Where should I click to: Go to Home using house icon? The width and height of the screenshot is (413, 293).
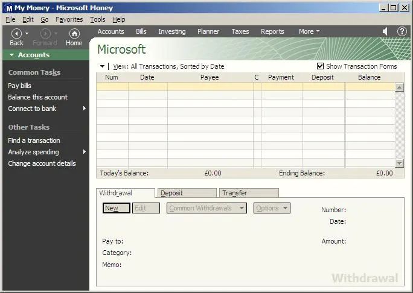tap(74, 33)
